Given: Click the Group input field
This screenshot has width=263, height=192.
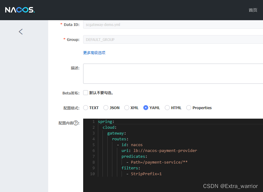Looking at the screenshot, I should 138,39.
